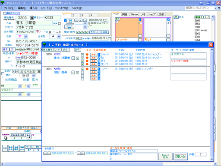Screen dimensions: 221x166
Task: Click the 予約・メール送信 button
Action: click(x=99, y=32)
